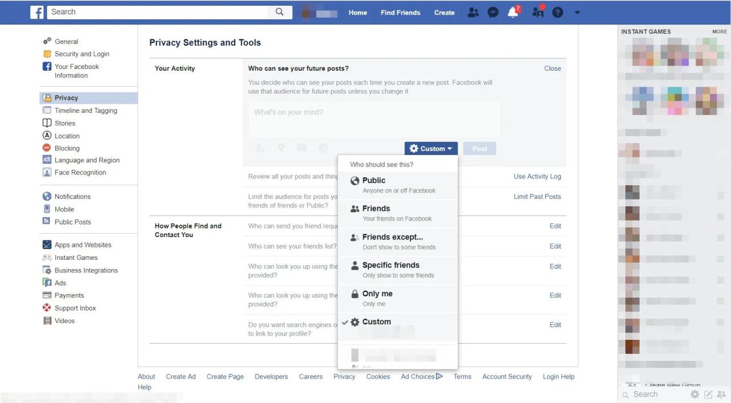
Task: Open the check-in location icon in the composer
Action: (281, 147)
